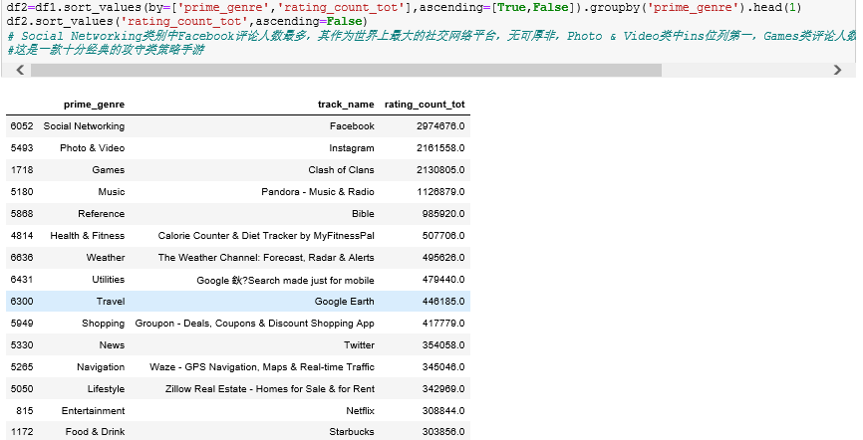Select the Bible track name cell
This screenshot has width=863, height=440.
pos(363,214)
